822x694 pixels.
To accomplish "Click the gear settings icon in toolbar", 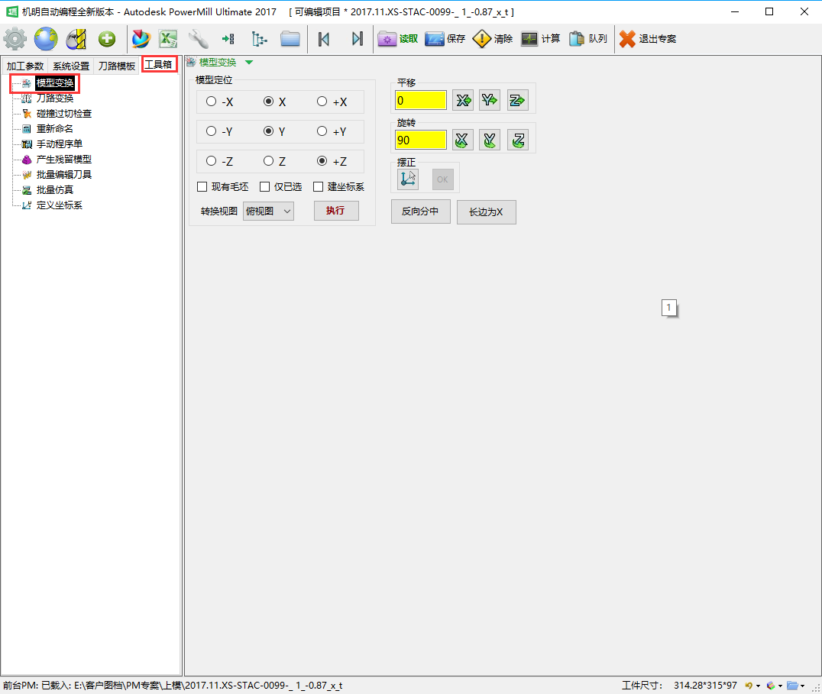I will coord(15,39).
